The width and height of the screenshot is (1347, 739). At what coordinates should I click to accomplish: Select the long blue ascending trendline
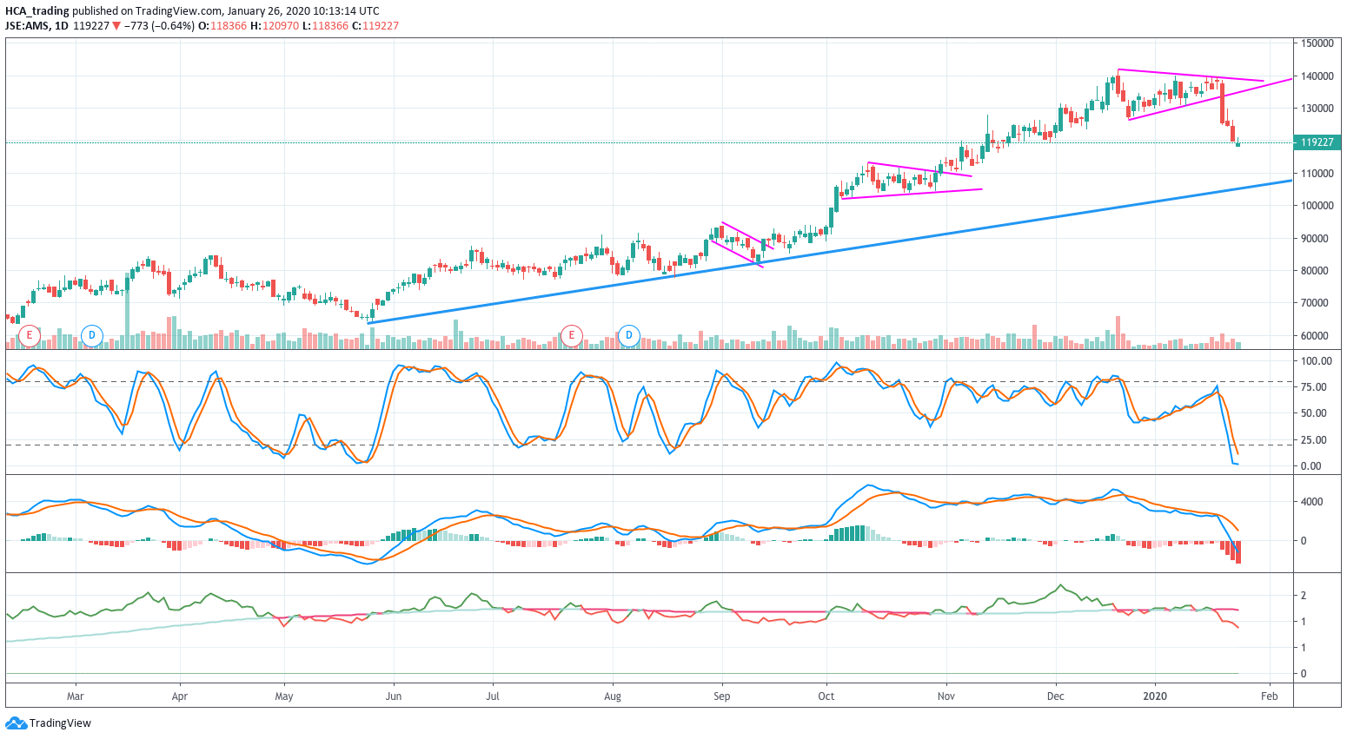(x=830, y=252)
